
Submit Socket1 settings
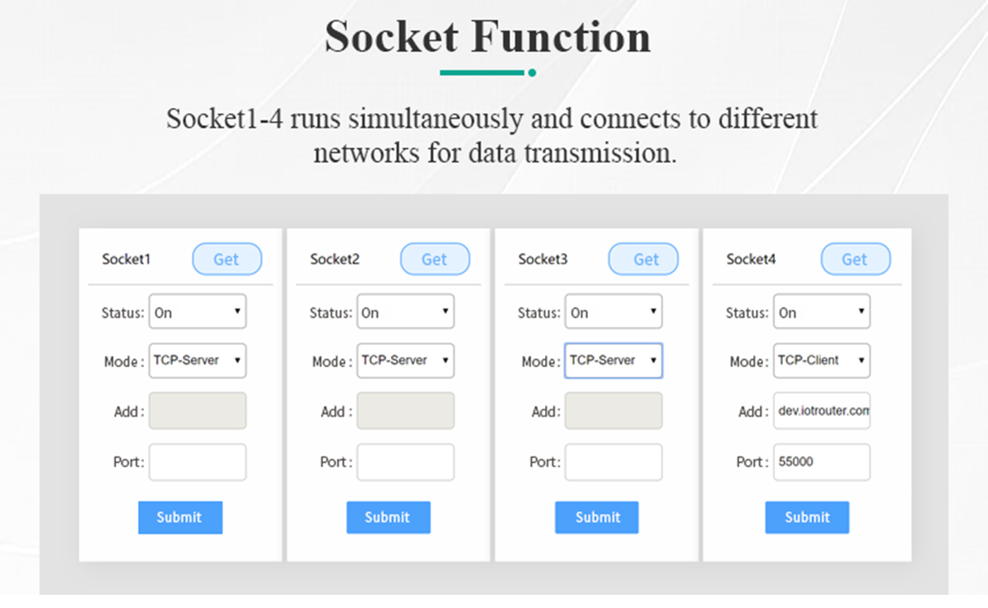[180, 517]
